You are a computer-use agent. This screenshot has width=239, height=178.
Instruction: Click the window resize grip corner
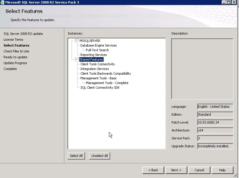pos(236,175)
